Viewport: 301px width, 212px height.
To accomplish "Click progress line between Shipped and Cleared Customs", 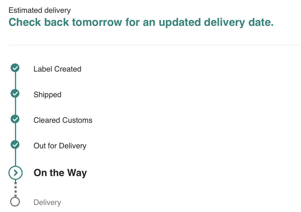I will click(15, 106).
